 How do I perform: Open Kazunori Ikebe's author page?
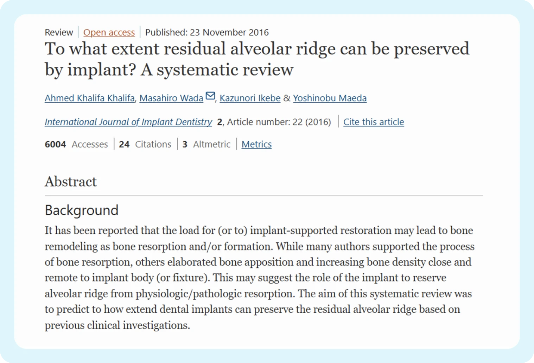tap(249, 98)
